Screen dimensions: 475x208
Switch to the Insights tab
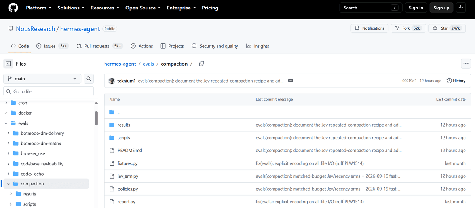[x=257, y=46]
